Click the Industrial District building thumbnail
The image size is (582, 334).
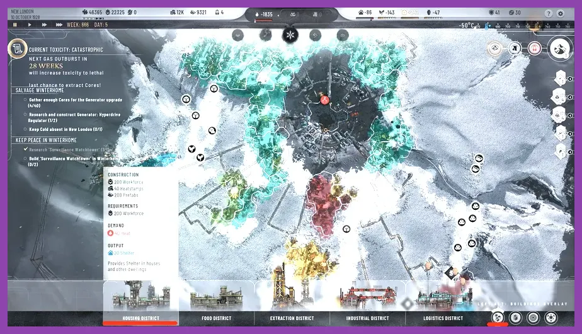367,297
